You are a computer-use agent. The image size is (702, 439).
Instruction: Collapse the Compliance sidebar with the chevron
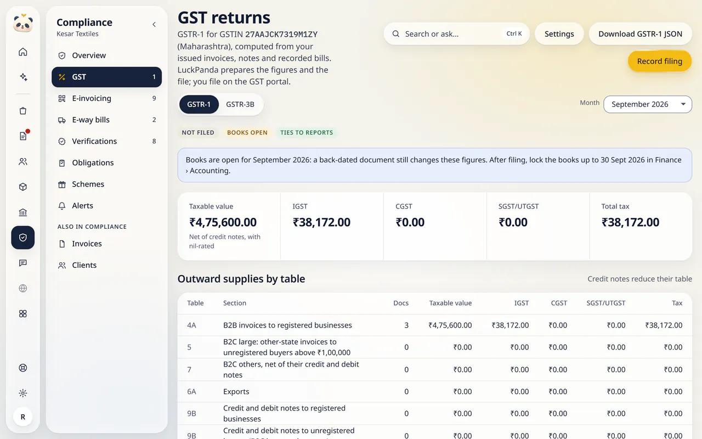[x=154, y=24]
